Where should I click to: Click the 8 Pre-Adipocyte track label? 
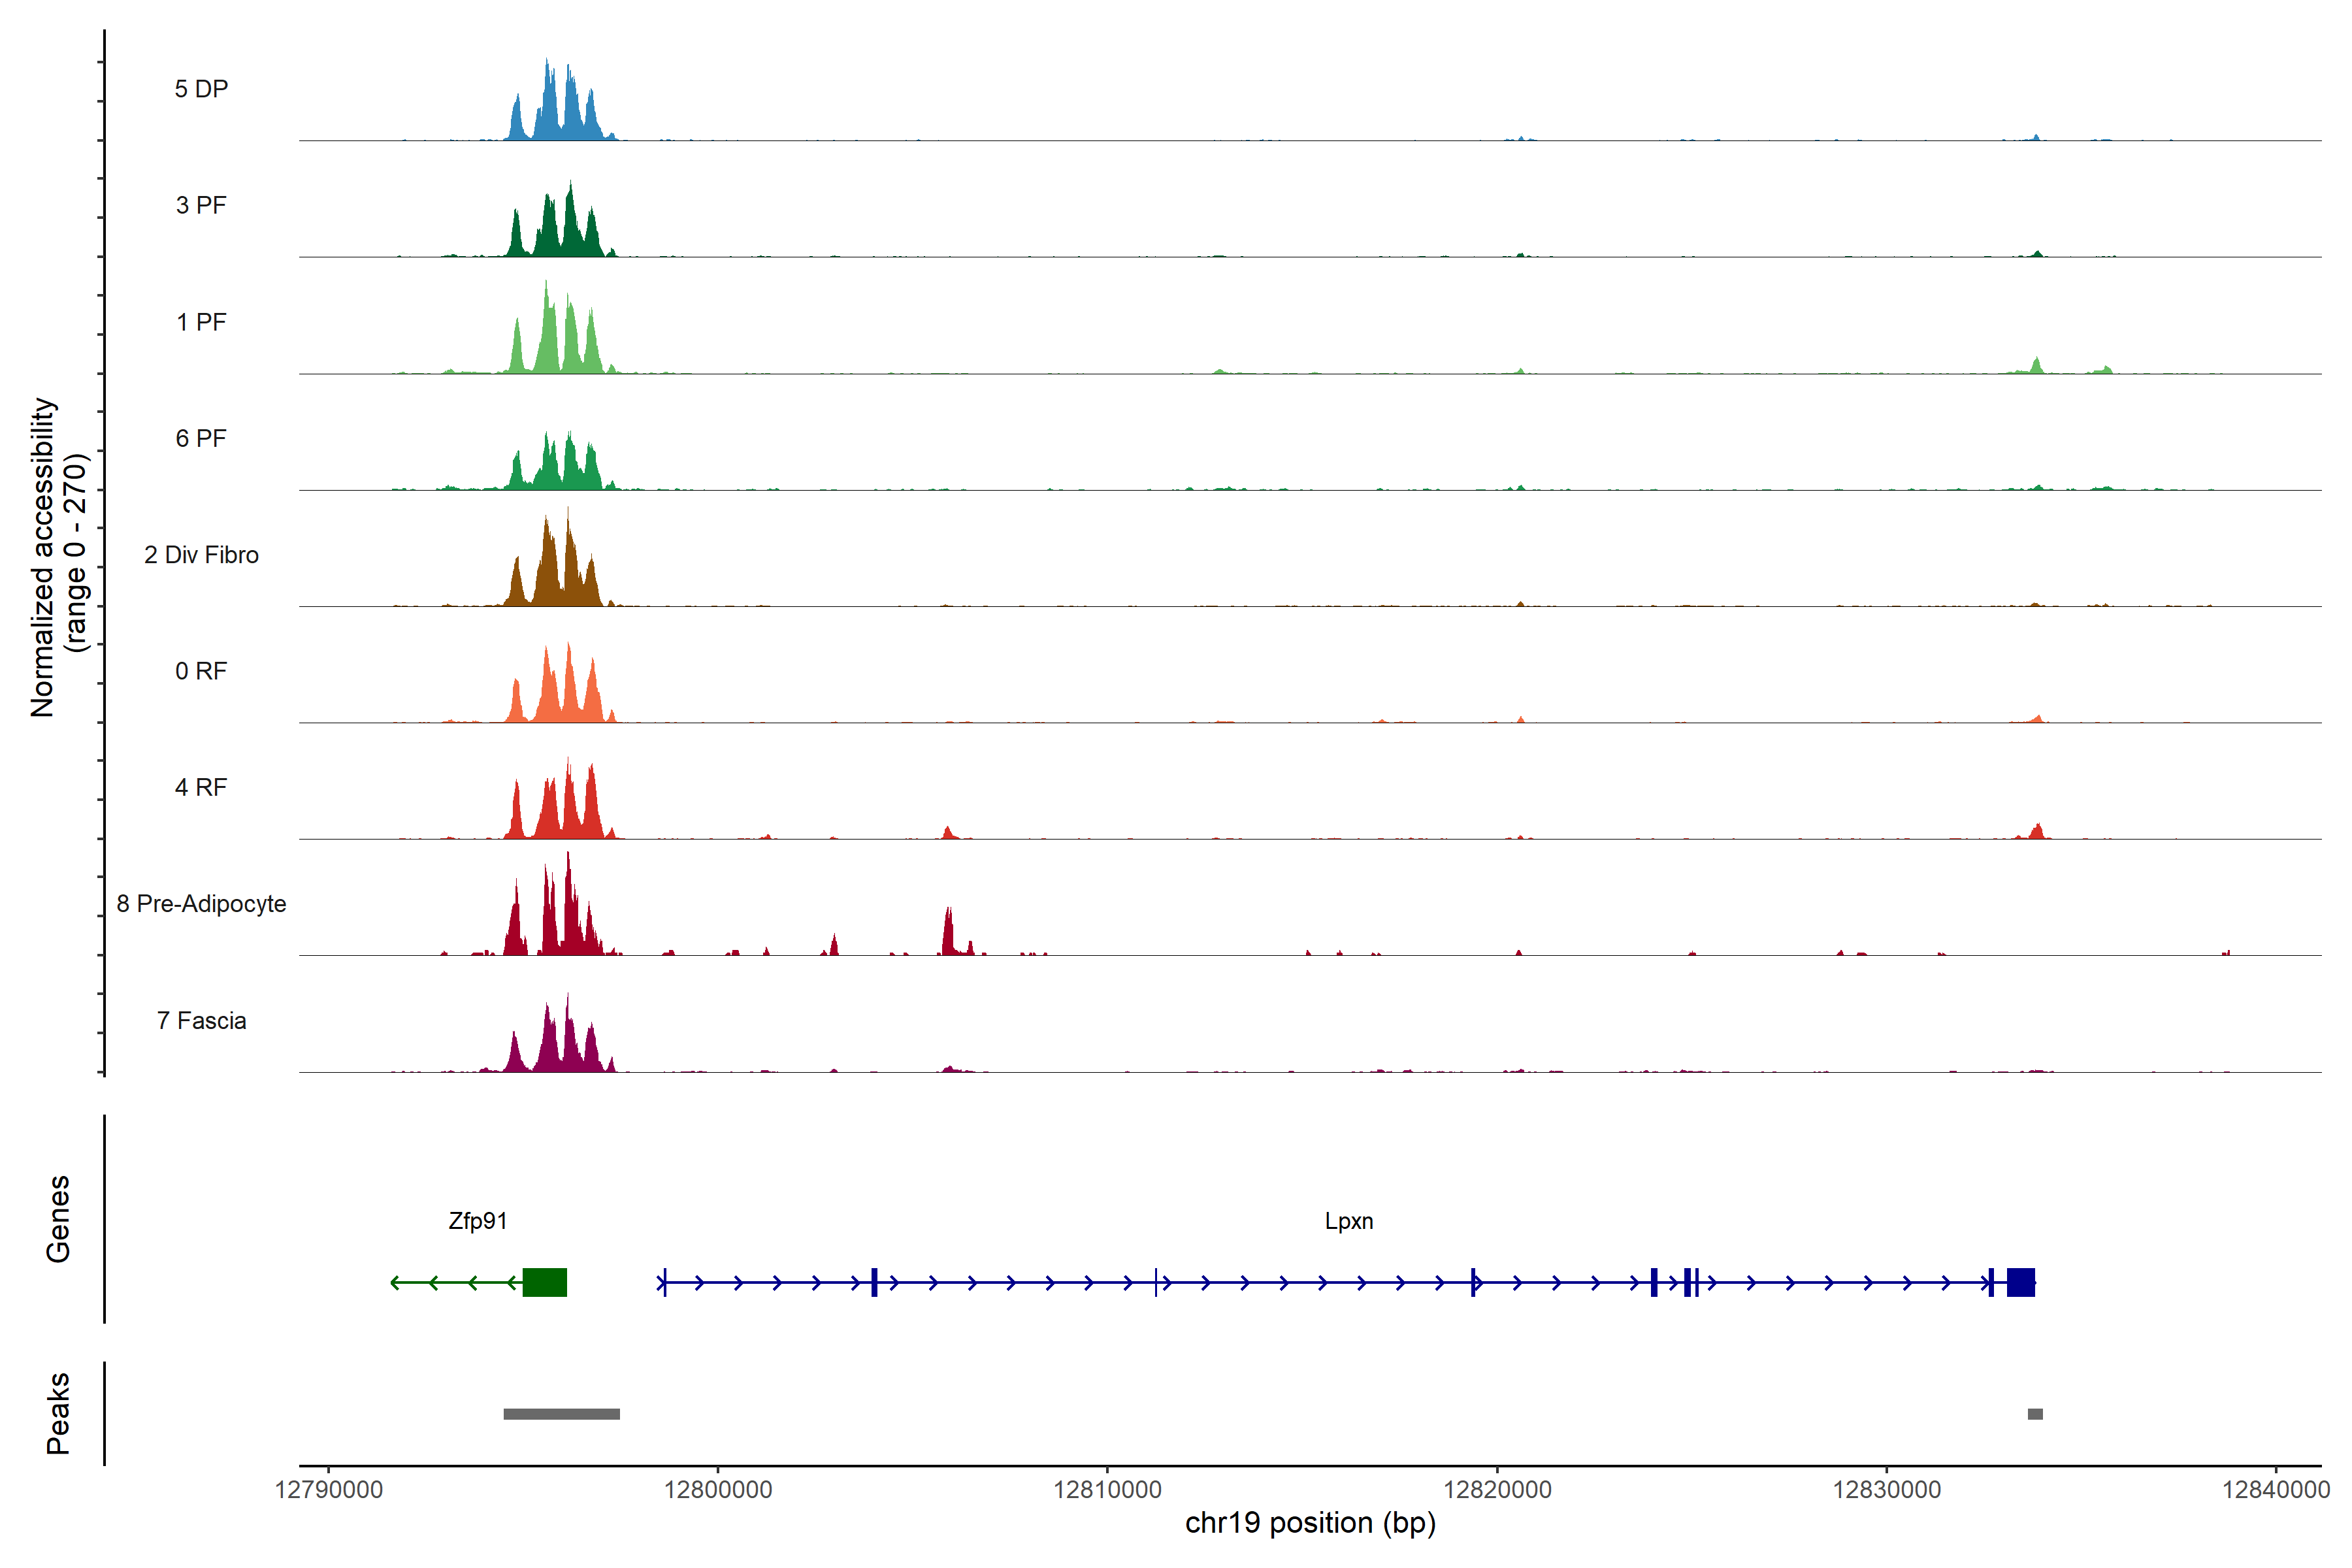point(201,904)
